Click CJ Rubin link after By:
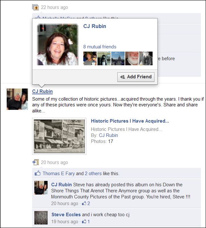The width and height of the screenshot is (206, 228). pos(108,135)
